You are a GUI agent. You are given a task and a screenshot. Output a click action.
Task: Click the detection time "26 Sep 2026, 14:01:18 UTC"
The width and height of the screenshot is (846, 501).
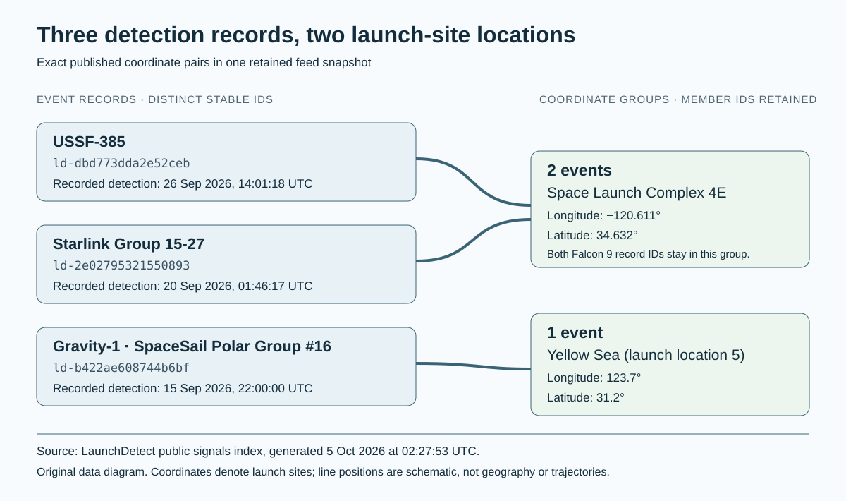238,183
